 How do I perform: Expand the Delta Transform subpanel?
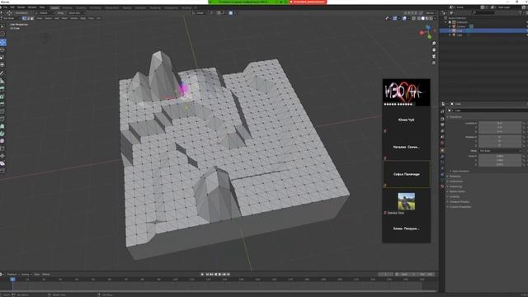pyautogui.click(x=460, y=171)
